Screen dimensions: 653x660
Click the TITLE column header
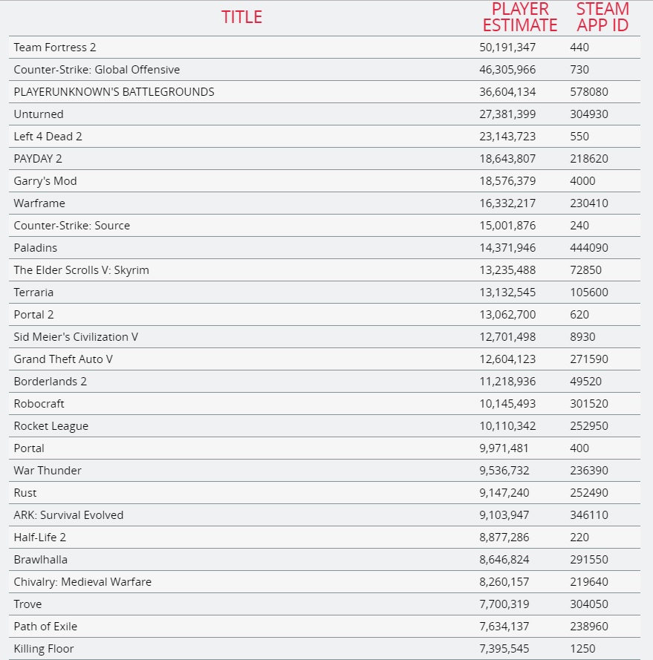point(241,17)
